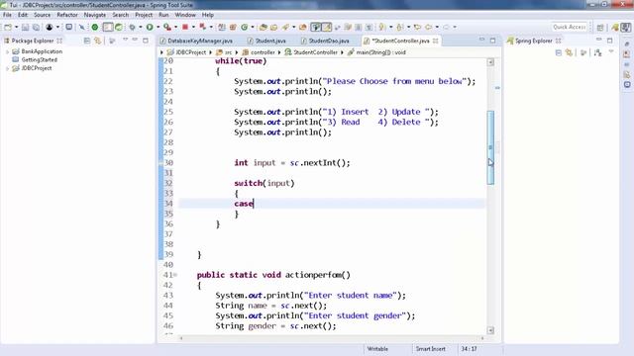Click the New Java Class green icon
Screen dimensions: 634x356
(x=245, y=27)
